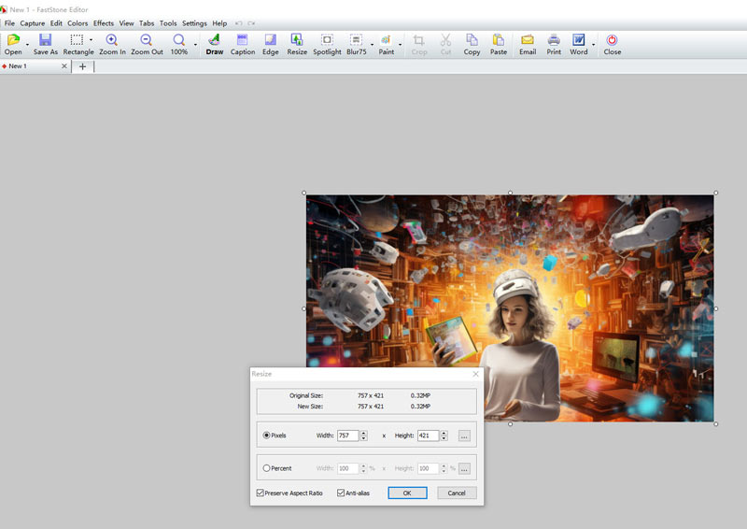This screenshot has width=747, height=529.
Task: Select the Pixels radio button
Action: (x=266, y=435)
